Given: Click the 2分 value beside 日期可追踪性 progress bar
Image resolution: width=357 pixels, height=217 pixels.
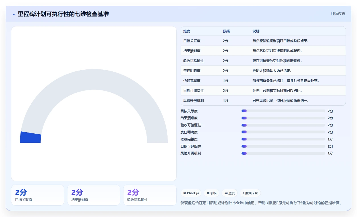Looking at the screenshot, I should coord(330,146).
